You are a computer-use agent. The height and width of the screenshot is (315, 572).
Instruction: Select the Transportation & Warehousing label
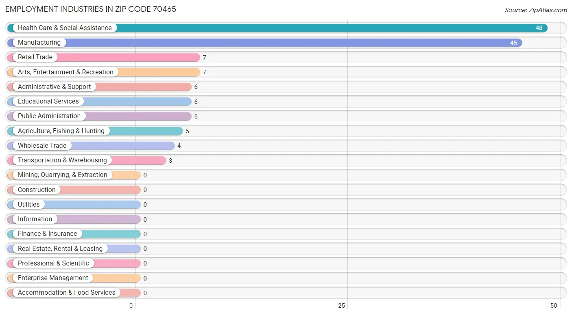(62, 160)
